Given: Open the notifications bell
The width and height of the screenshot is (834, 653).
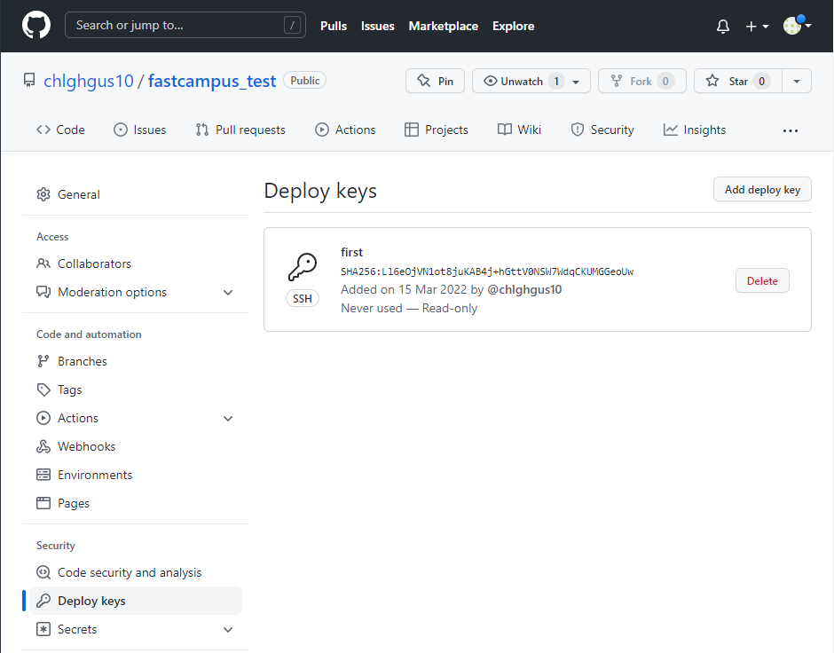Looking at the screenshot, I should tap(723, 26).
